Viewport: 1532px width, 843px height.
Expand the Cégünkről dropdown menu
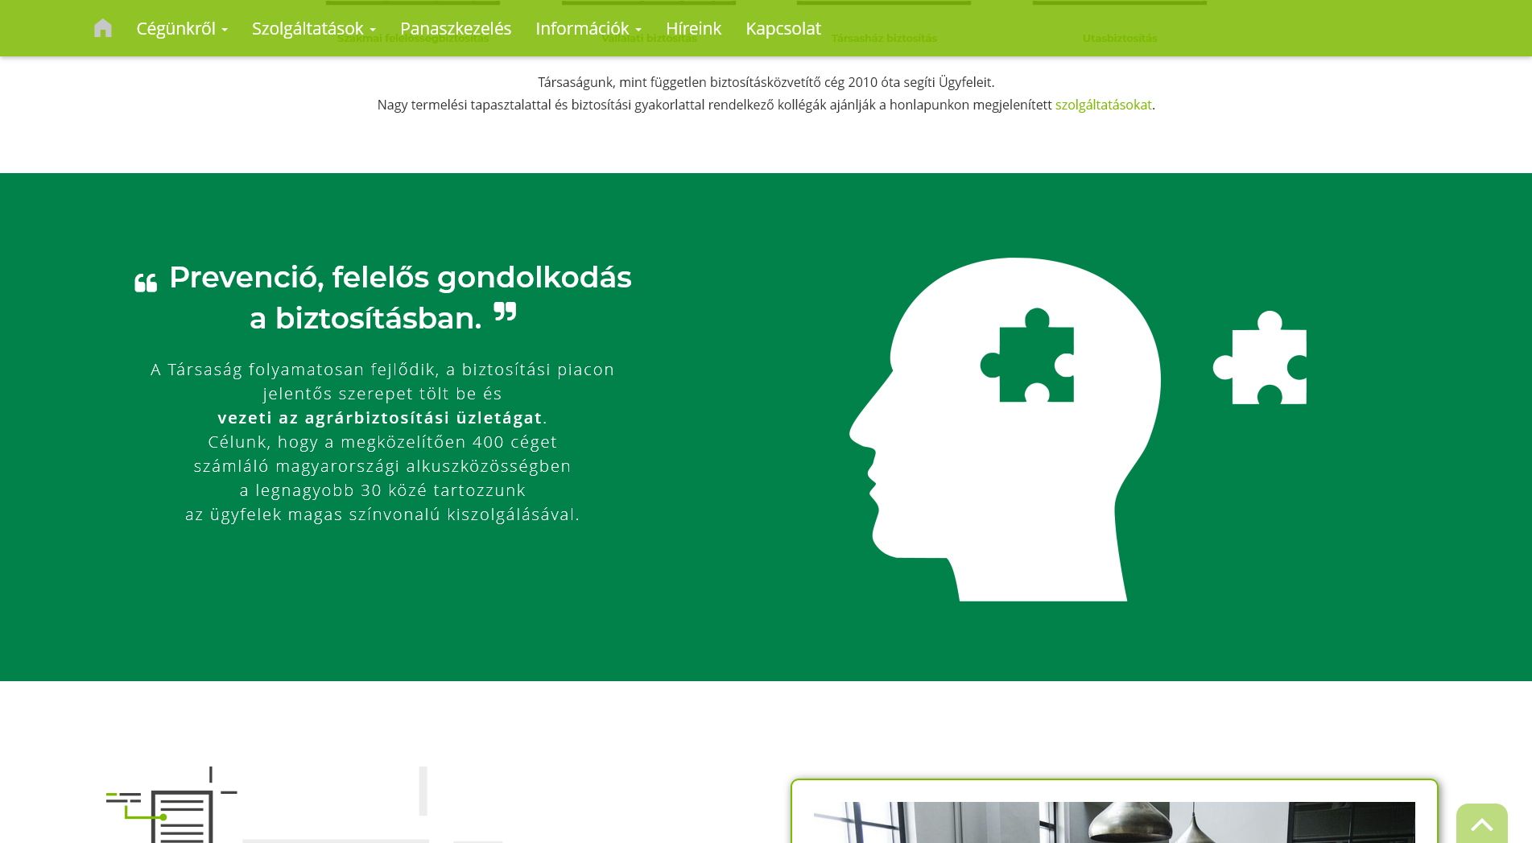[x=182, y=28]
